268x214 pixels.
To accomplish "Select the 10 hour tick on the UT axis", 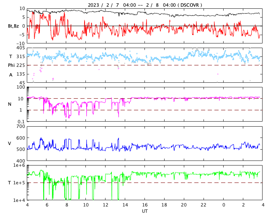I will (86, 205).
